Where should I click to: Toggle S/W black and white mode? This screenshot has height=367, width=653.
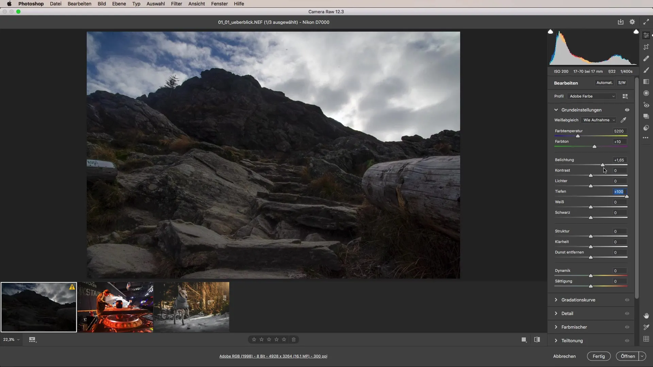click(622, 83)
